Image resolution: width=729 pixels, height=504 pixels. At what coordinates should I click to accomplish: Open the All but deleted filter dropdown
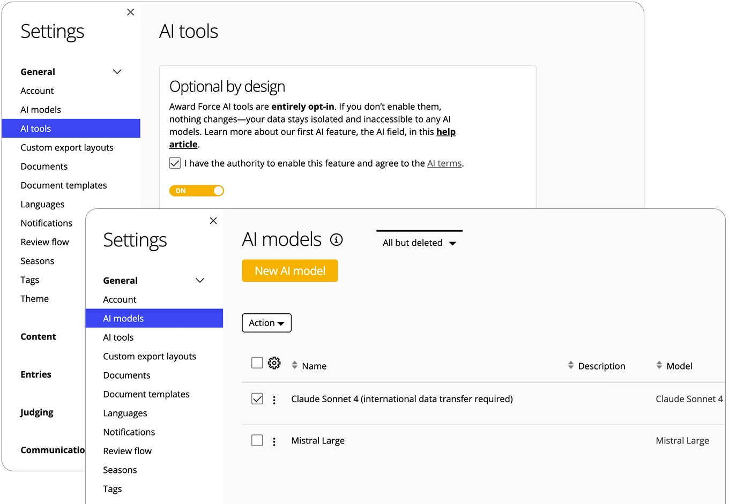point(419,243)
